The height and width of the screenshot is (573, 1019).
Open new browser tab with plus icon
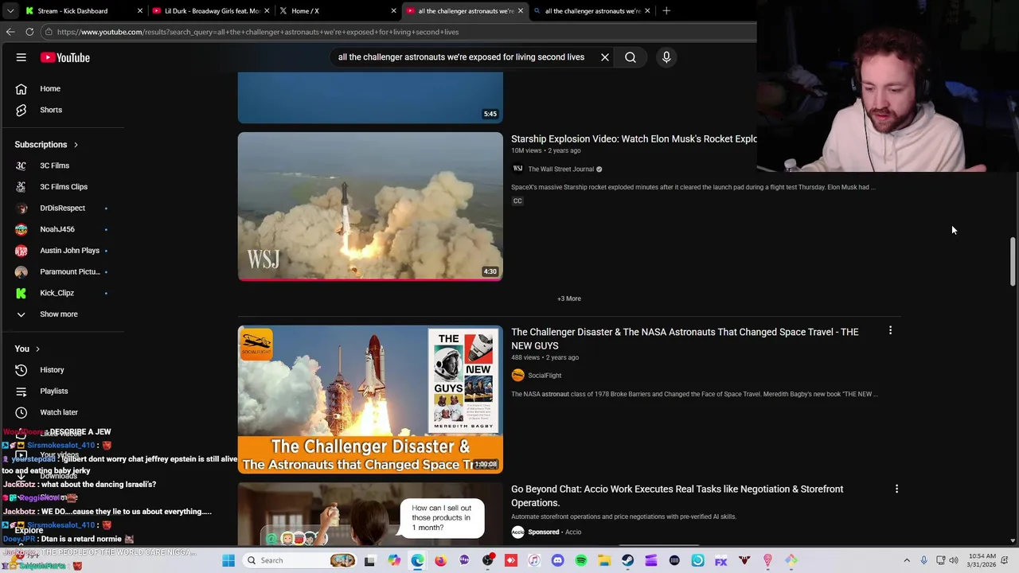point(666,10)
